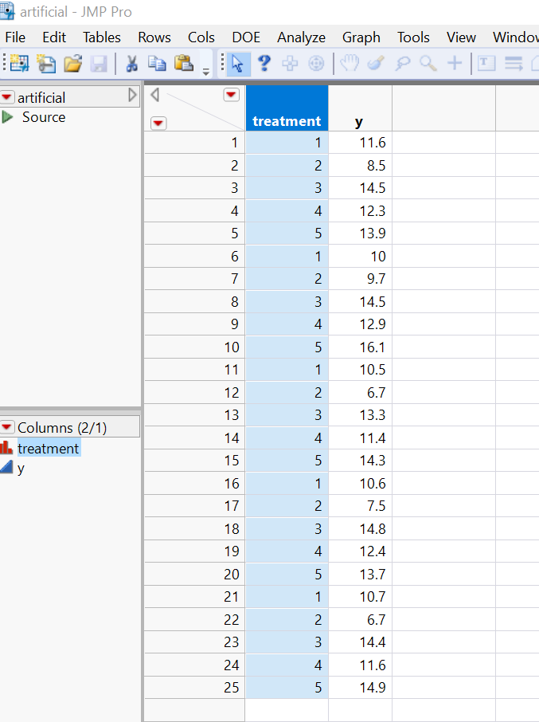Image resolution: width=539 pixels, height=722 pixels.
Task: Open the Cols menu
Action: (201, 37)
